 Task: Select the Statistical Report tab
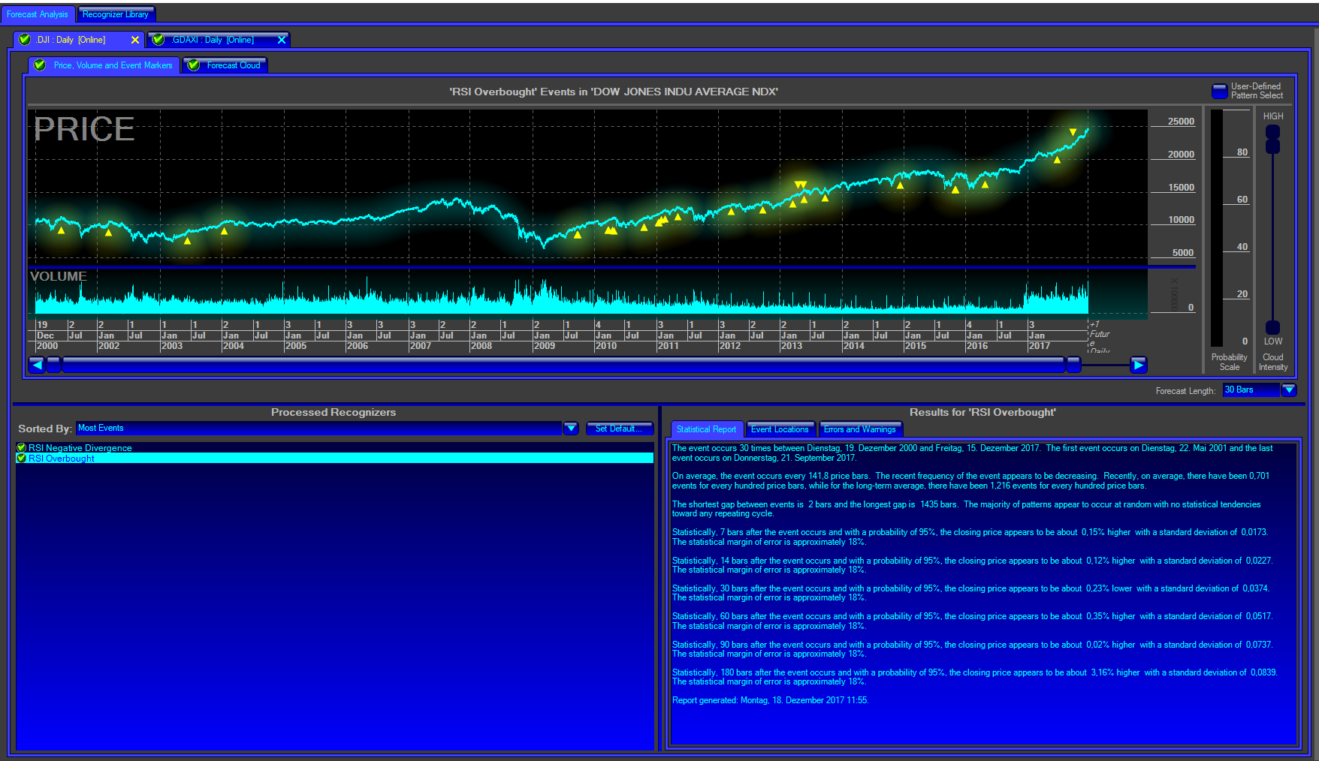point(706,429)
